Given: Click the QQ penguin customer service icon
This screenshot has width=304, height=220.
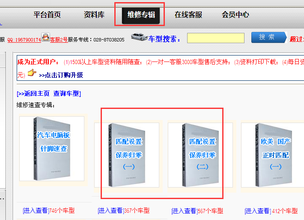Looking at the screenshot, I should point(46,37).
